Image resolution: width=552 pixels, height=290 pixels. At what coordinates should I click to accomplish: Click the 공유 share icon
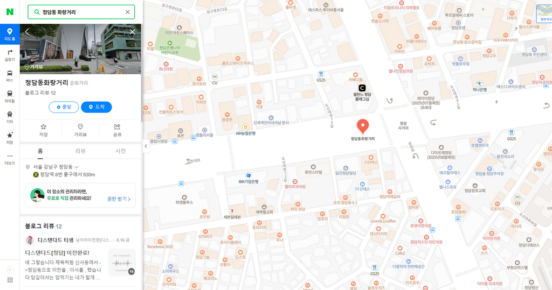tap(117, 130)
